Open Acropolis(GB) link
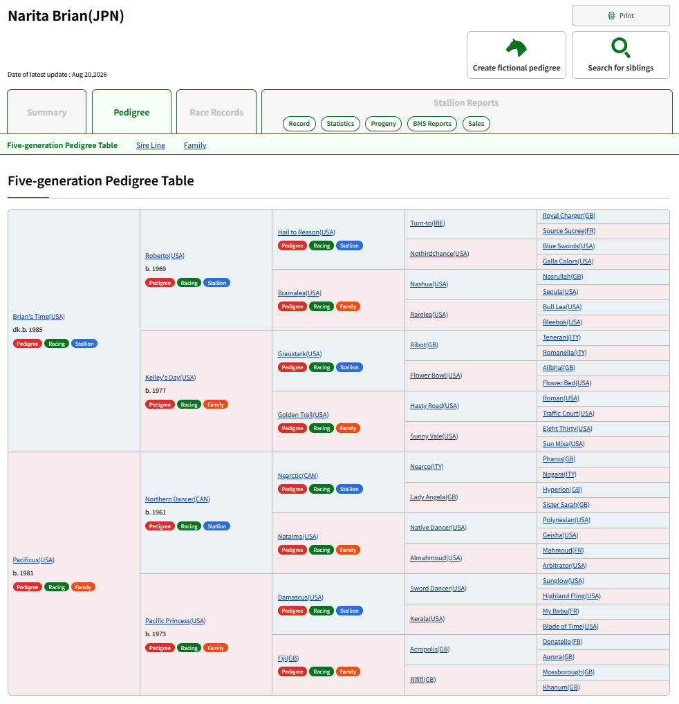 point(430,649)
